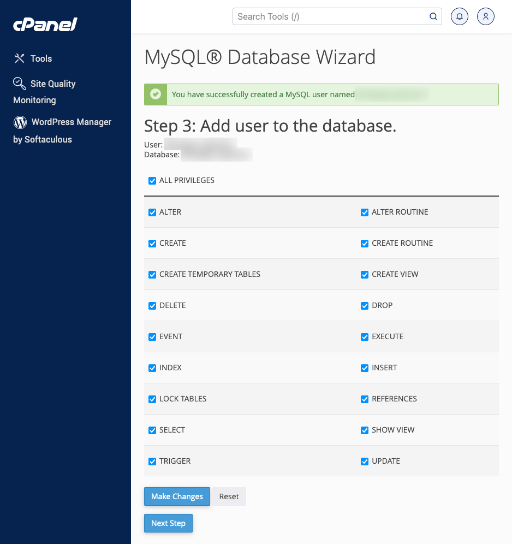Uncheck the ALL PRIVILEGES checkbox

click(152, 181)
